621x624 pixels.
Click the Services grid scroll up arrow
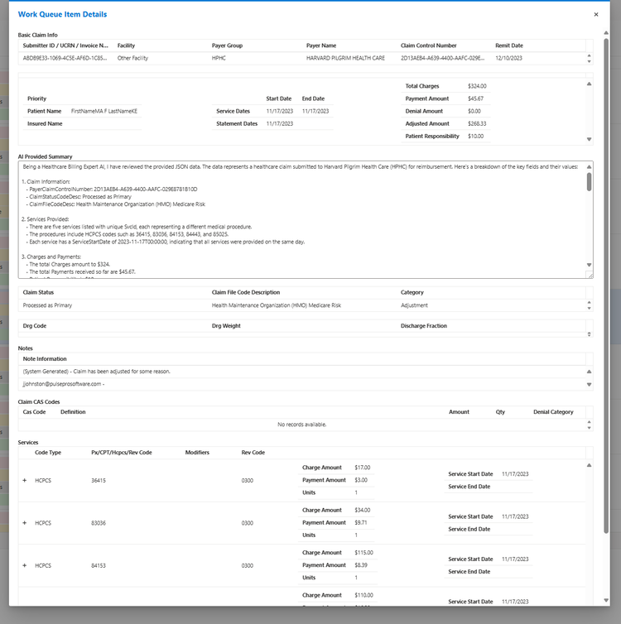pyautogui.click(x=590, y=465)
